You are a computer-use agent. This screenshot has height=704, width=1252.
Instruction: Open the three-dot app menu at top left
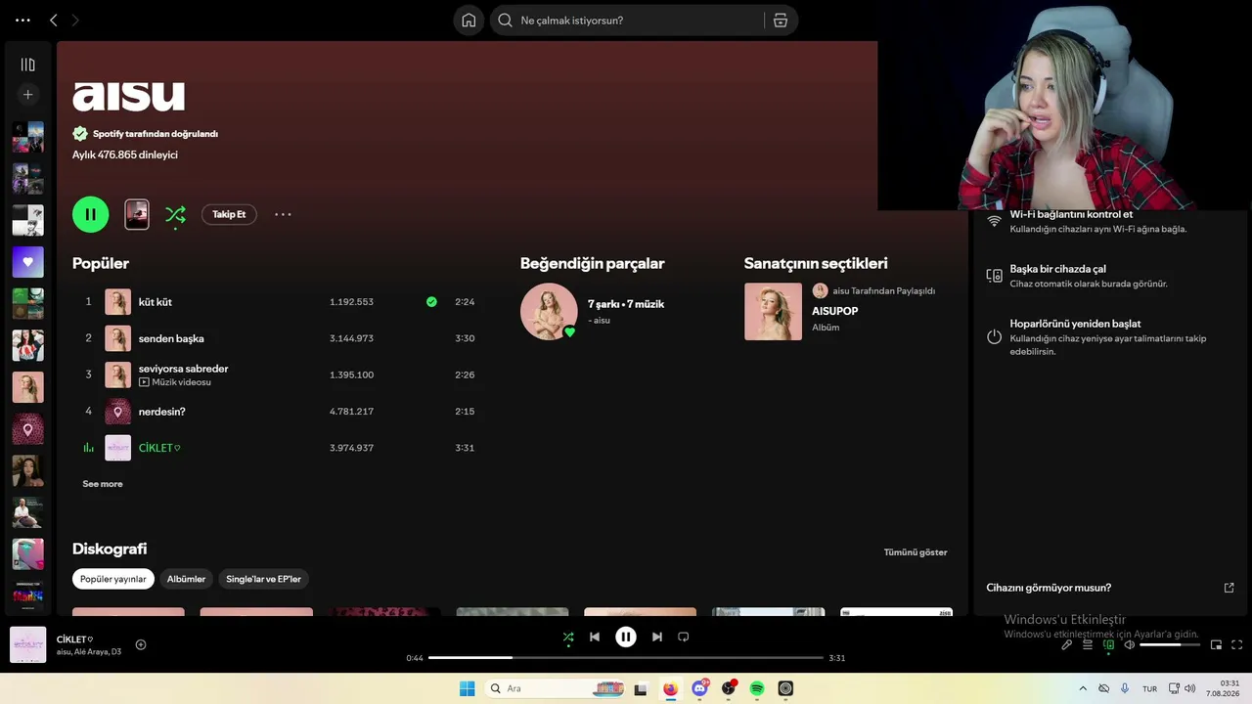point(22,21)
